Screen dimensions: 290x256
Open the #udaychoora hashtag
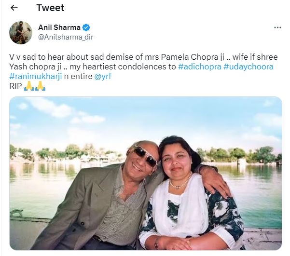tap(249, 67)
